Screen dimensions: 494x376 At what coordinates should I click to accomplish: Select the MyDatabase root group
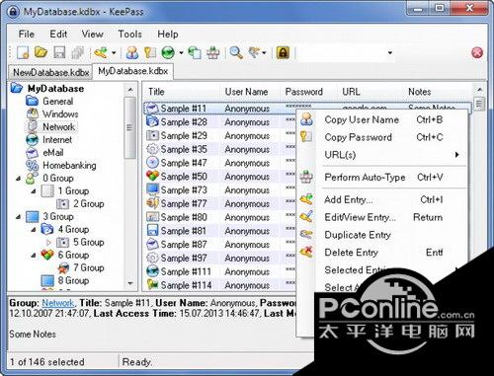point(55,89)
